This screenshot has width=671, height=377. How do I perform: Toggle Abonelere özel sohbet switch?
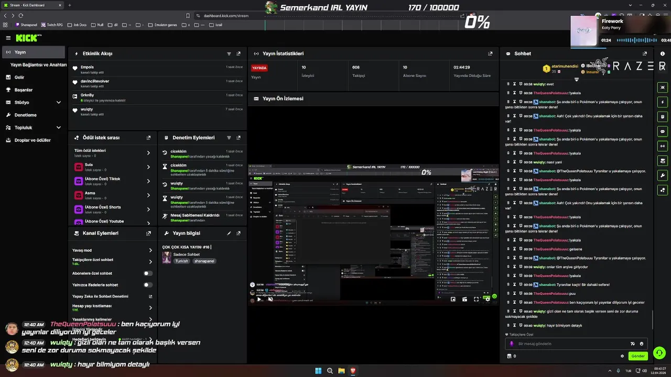tap(148, 273)
